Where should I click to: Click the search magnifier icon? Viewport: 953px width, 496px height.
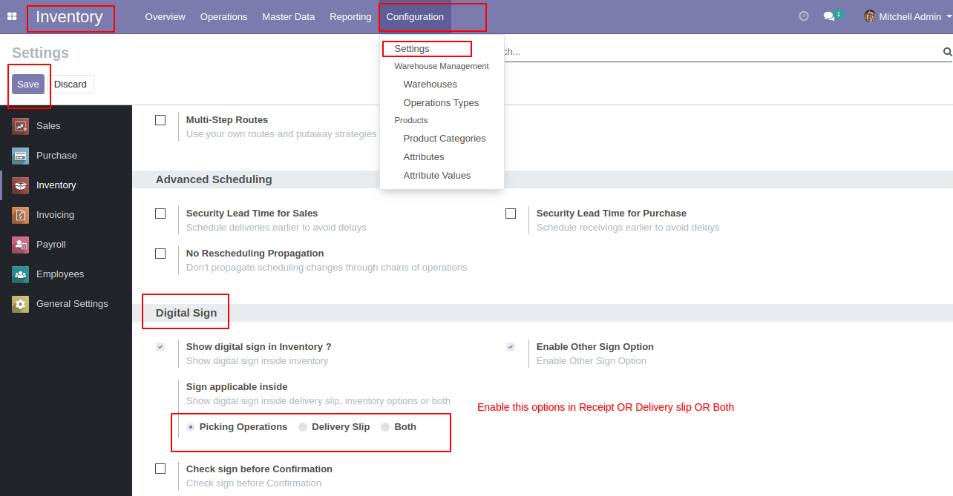click(x=947, y=52)
